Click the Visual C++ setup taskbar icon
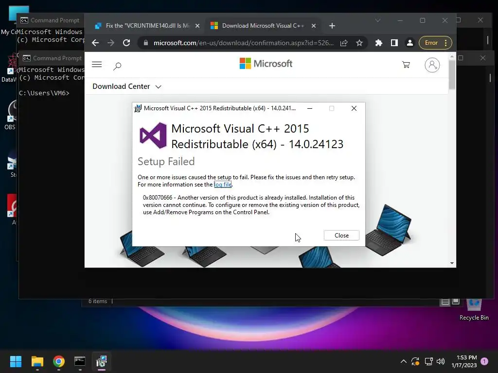498x373 pixels. point(102,361)
